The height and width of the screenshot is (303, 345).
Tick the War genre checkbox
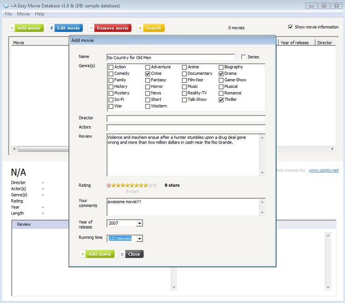[111, 107]
